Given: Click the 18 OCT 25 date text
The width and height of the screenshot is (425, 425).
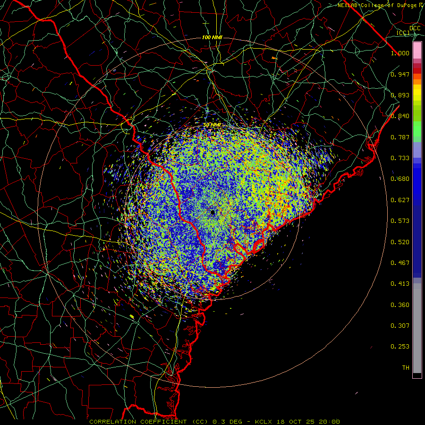Looking at the screenshot, I should (x=296, y=422).
